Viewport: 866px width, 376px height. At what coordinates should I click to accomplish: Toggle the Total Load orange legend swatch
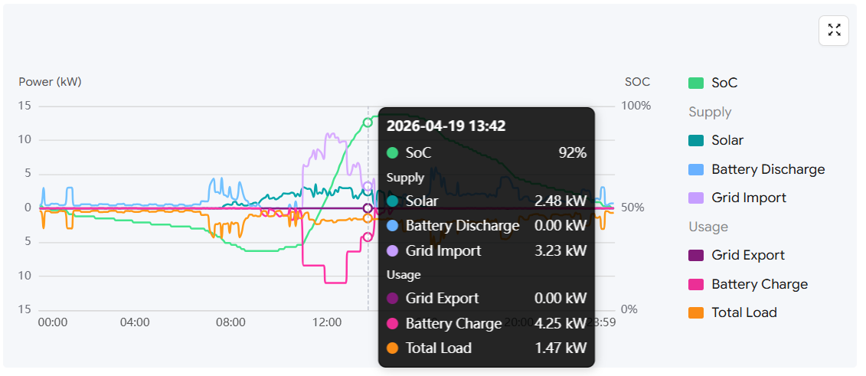[x=696, y=312]
